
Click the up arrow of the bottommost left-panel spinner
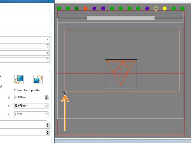[48, 131]
